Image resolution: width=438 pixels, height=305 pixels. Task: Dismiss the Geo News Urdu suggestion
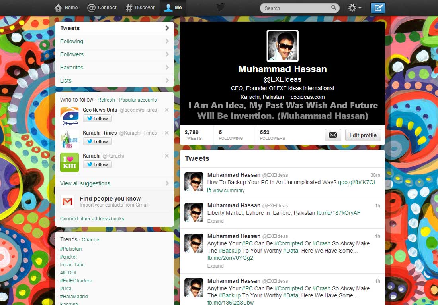click(167, 110)
